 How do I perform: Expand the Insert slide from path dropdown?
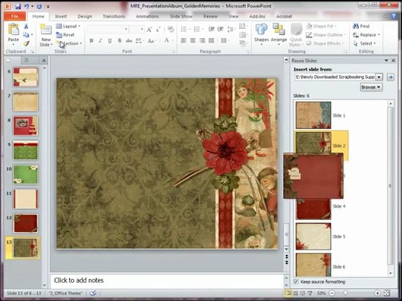tap(379, 77)
